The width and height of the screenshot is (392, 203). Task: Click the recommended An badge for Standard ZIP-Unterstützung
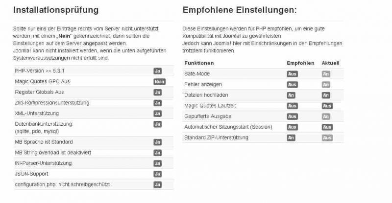[291, 137]
